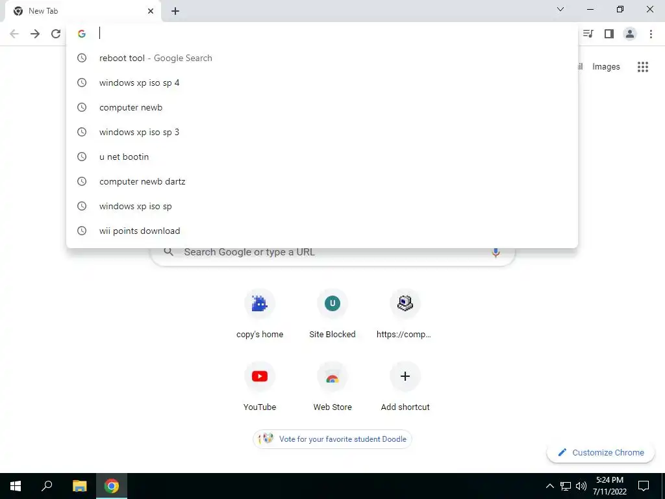The width and height of the screenshot is (665, 499).
Task: Open the Images link
Action: pyautogui.click(x=606, y=67)
